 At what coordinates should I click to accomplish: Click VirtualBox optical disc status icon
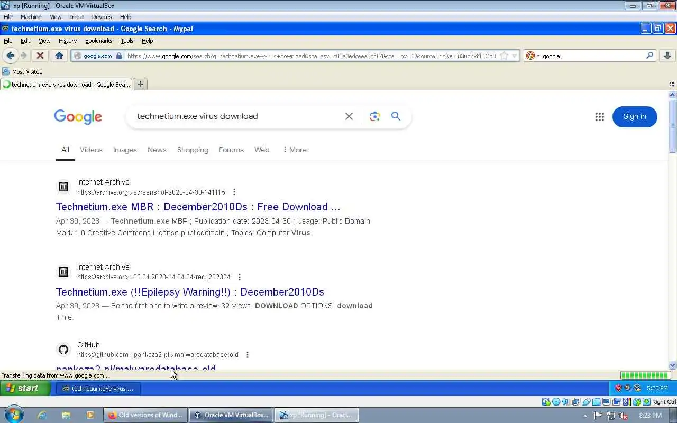click(556, 402)
